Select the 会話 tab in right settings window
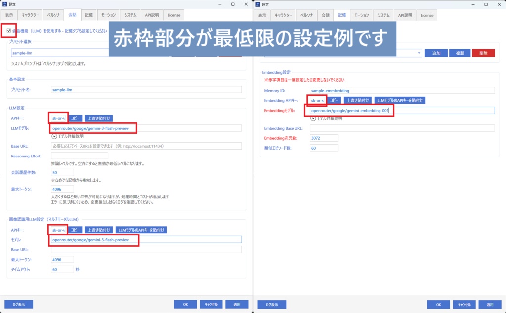 (x=325, y=15)
